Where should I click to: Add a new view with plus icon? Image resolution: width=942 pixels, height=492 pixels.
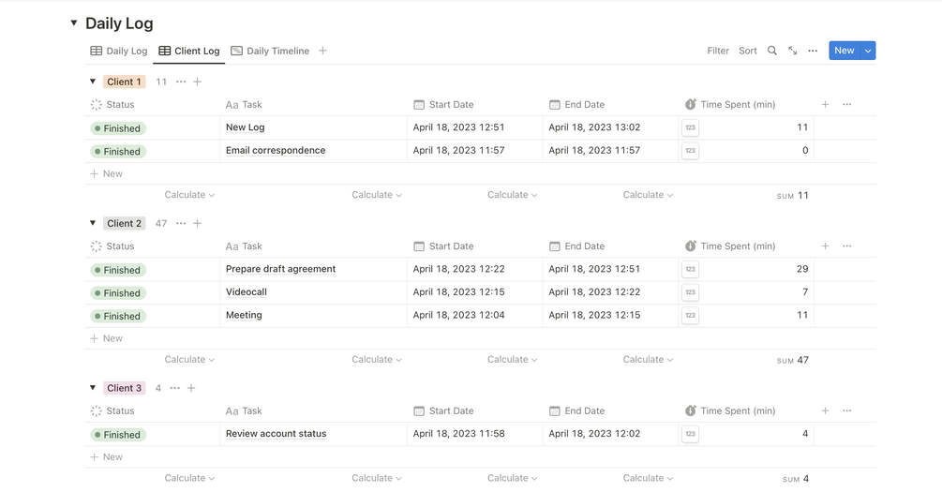[x=322, y=51]
